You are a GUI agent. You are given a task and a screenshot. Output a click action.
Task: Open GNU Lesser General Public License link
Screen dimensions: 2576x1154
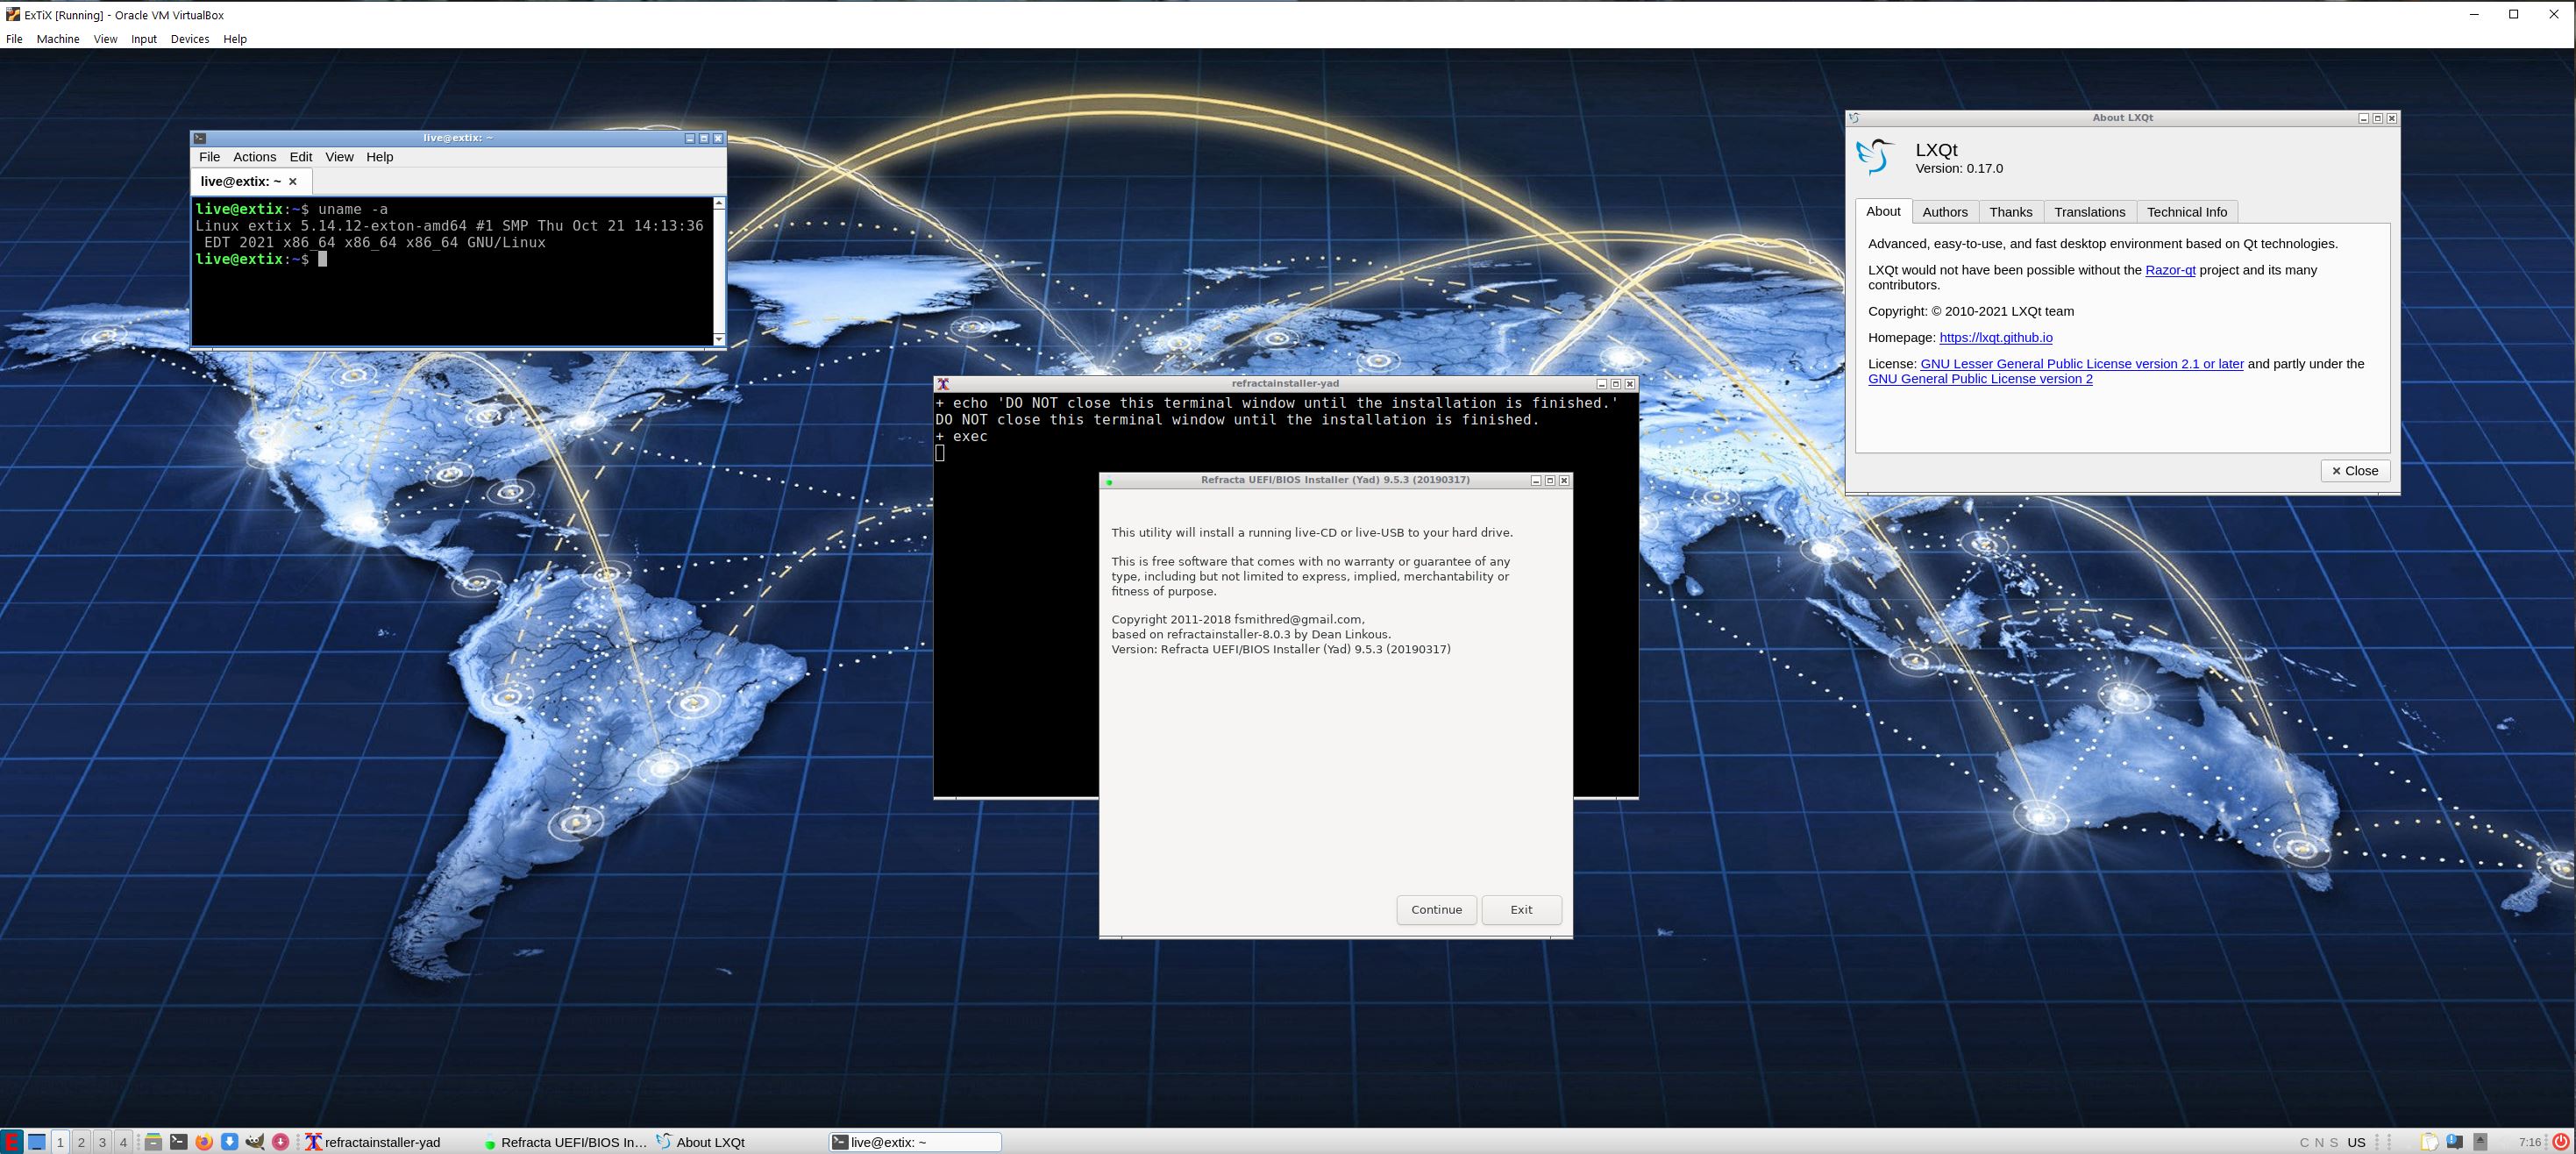click(x=2082, y=364)
